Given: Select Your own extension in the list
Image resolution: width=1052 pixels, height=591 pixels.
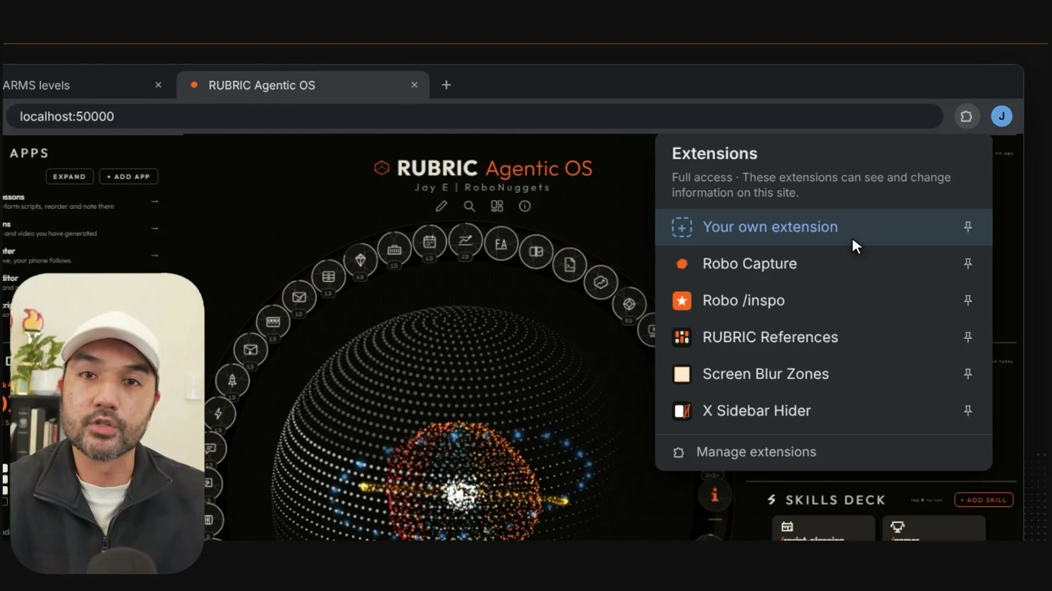Looking at the screenshot, I should [x=824, y=227].
